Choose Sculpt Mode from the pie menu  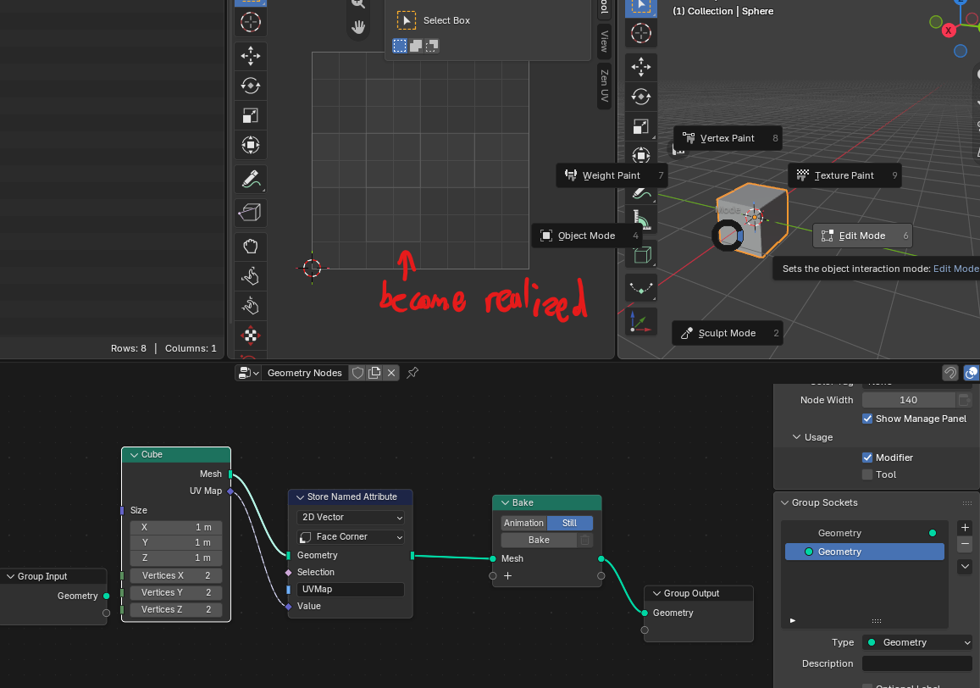728,333
